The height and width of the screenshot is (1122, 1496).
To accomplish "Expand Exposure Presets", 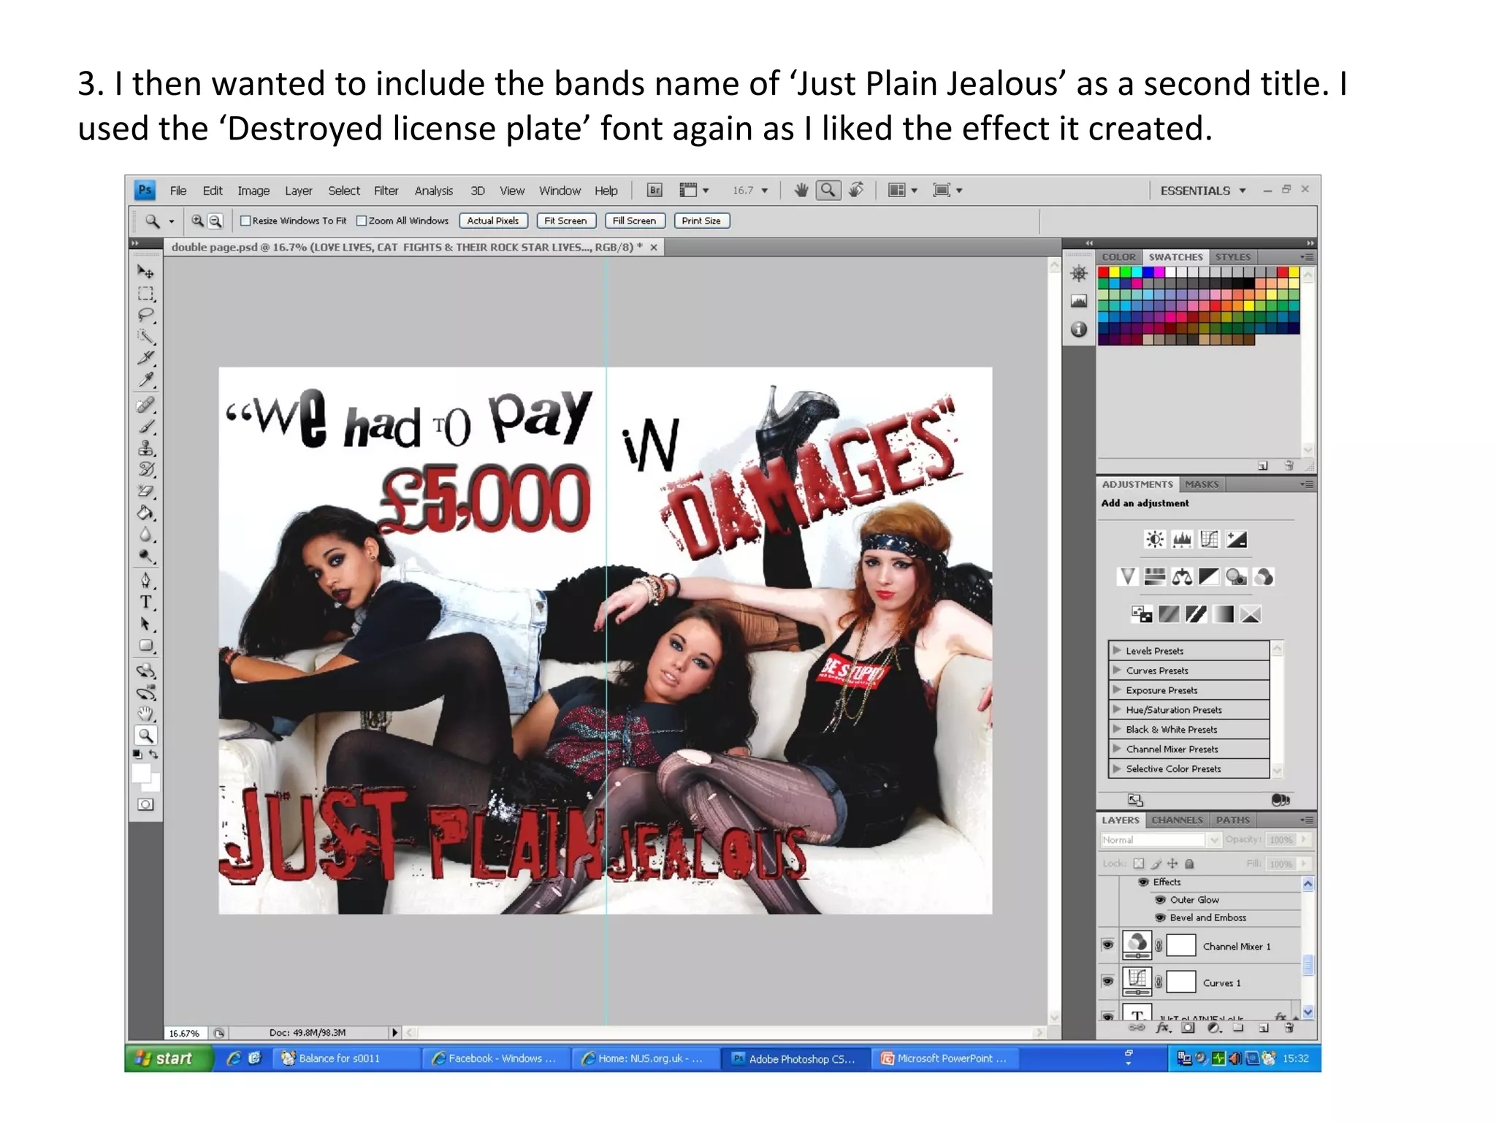I will (1116, 690).
